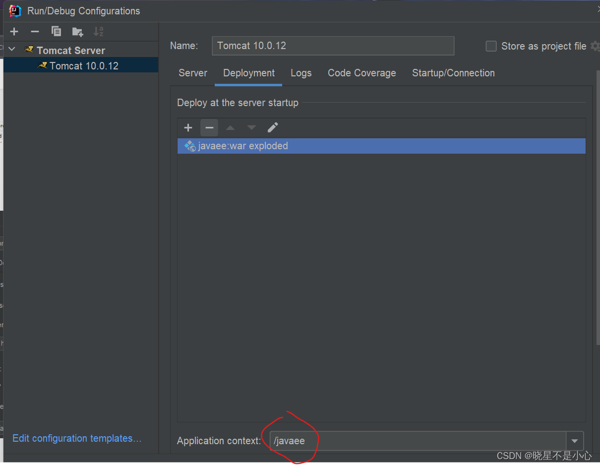Edit artifact with pencil icon
This screenshot has width=600, height=466.
point(273,128)
